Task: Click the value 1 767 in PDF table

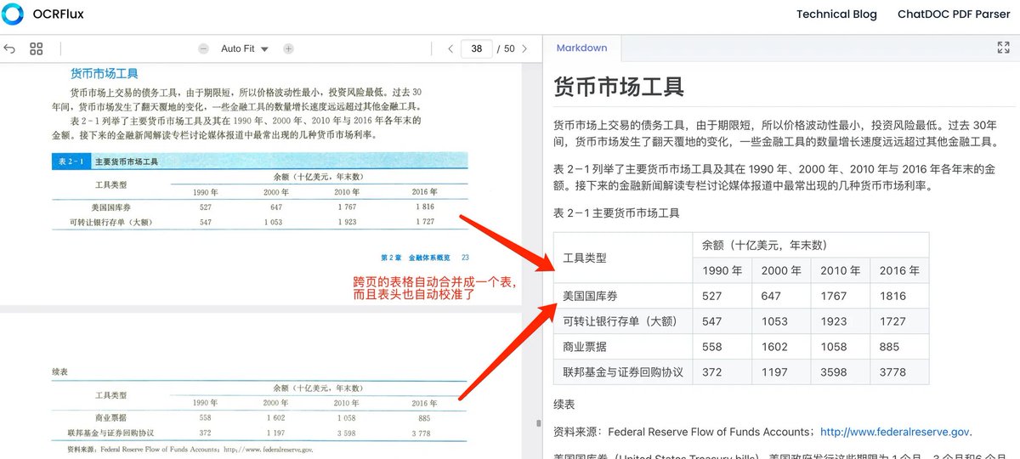Action: pos(346,207)
